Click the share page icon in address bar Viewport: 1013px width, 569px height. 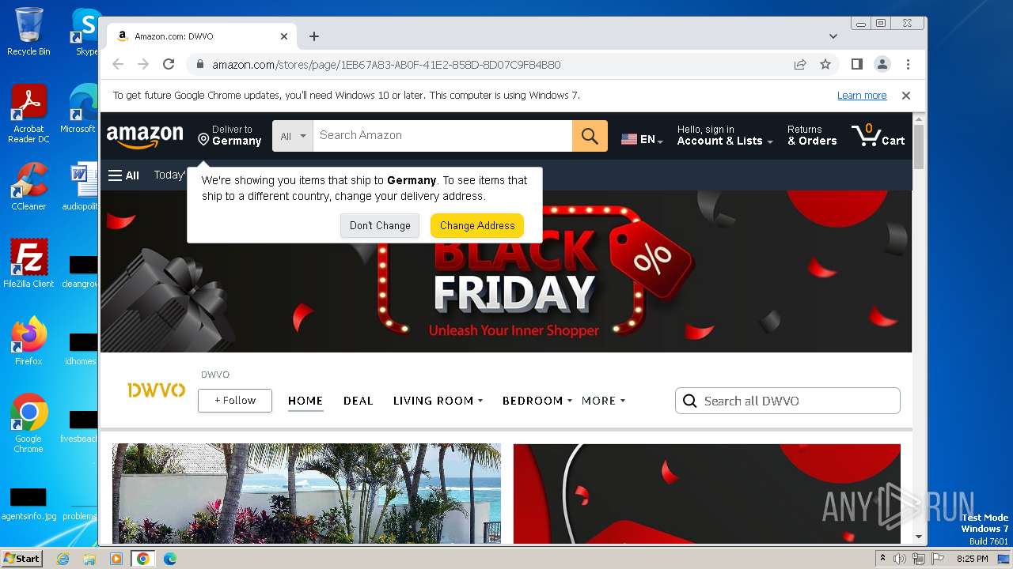click(x=800, y=64)
